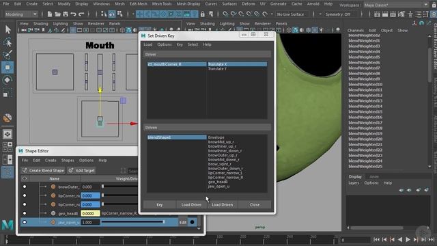Toggle visibility dot for first lipCorner row
The image size is (437, 246).
(25, 195)
